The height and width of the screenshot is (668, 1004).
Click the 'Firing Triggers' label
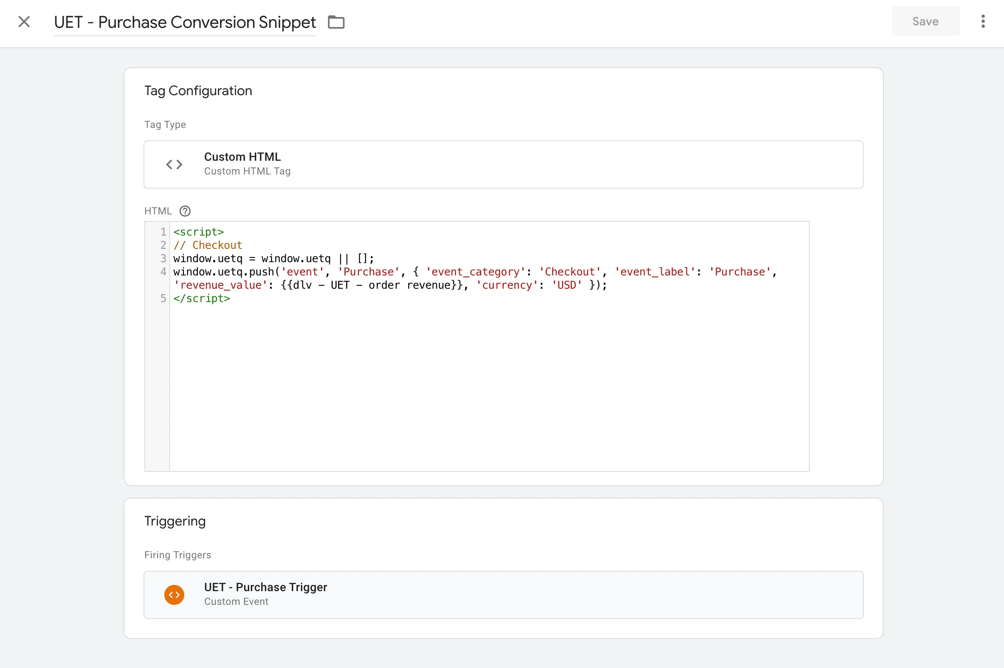pyautogui.click(x=178, y=555)
